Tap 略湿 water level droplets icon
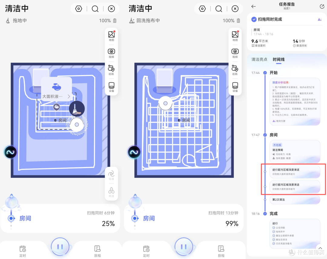The image size is (327, 259). click(111, 192)
